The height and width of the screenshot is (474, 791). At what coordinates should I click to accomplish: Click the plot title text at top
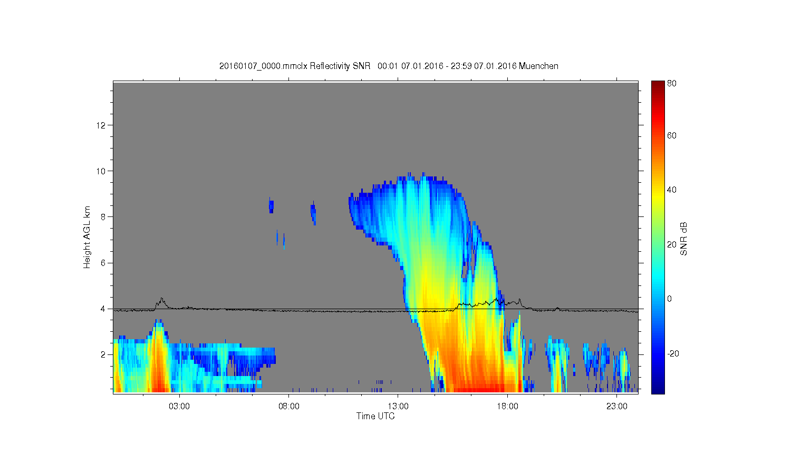coord(389,66)
